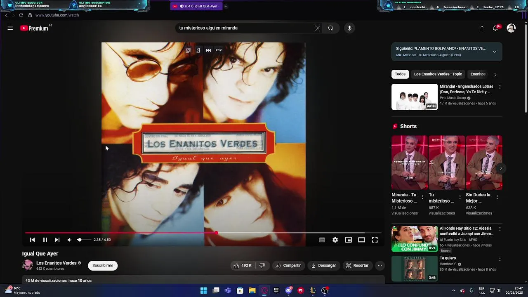Open the notifications bell

point(495,28)
